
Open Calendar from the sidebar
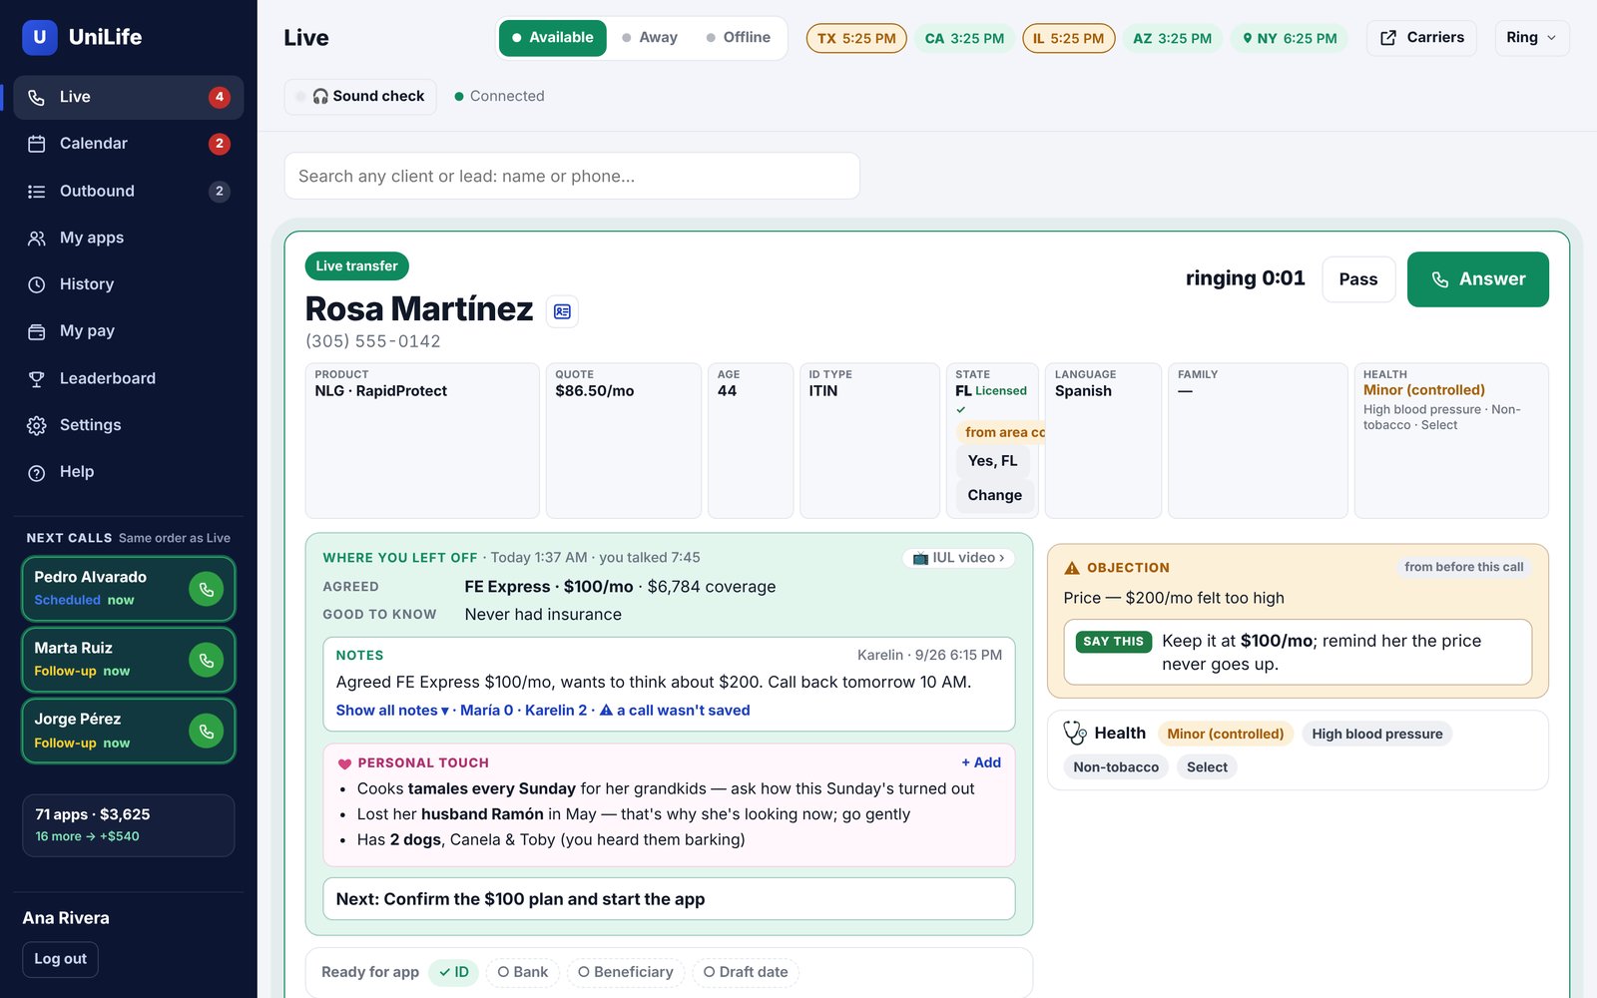(x=128, y=144)
